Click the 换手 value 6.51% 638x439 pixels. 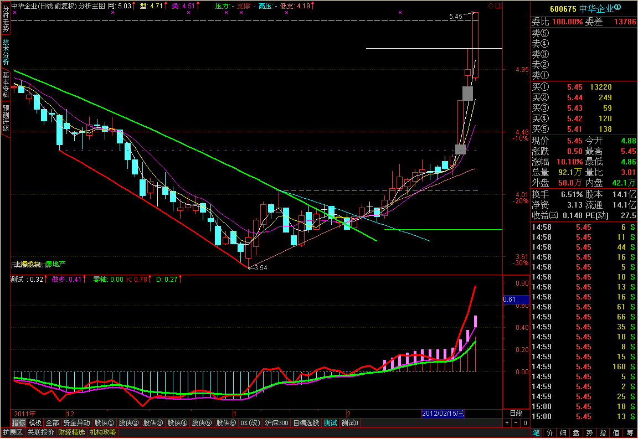coord(572,194)
